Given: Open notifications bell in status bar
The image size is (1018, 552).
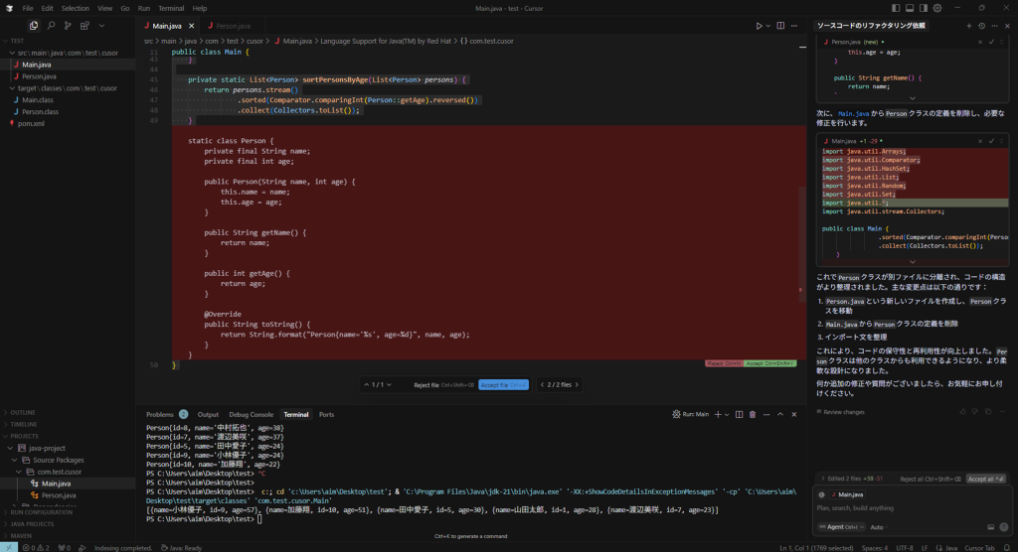Looking at the screenshot, I should point(1007,548).
